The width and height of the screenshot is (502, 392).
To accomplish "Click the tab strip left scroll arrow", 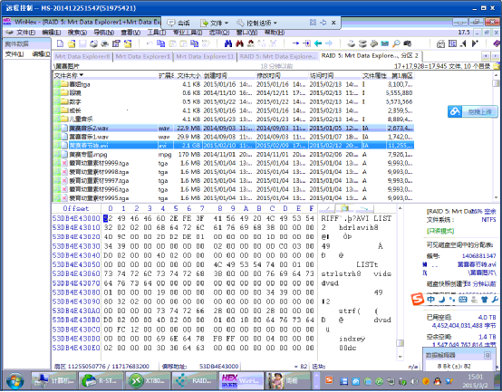I will [486, 56].
